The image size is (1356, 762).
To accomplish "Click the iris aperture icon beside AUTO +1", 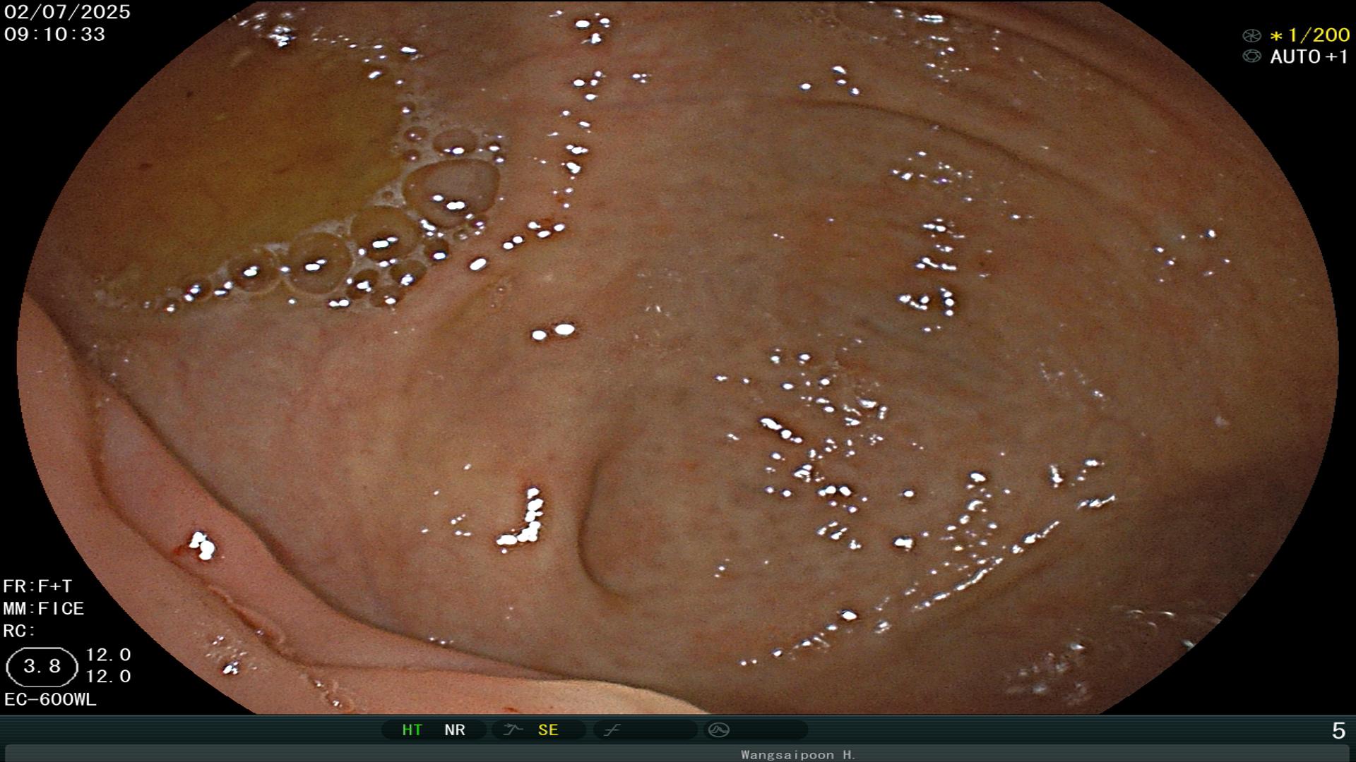I will pos(1251,56).
